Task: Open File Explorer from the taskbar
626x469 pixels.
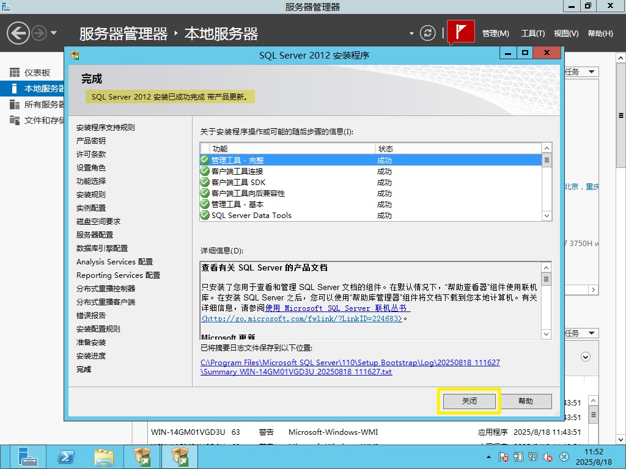Action: tap(104, 457)
